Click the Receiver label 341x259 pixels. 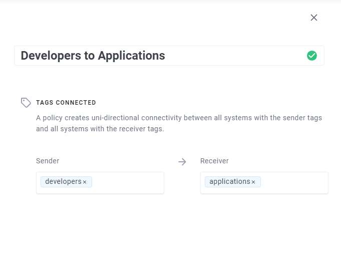(x=214, y=161)
